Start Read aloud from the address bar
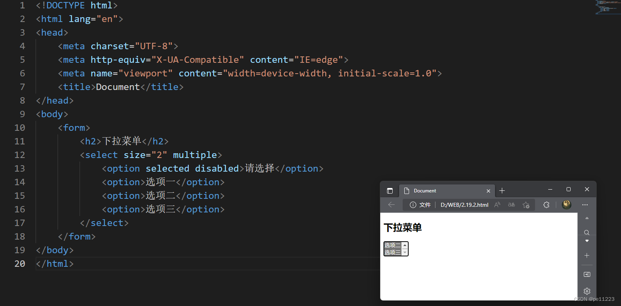Image resolution: width=621 pixels, height=306 pixels. coord(497,205)
